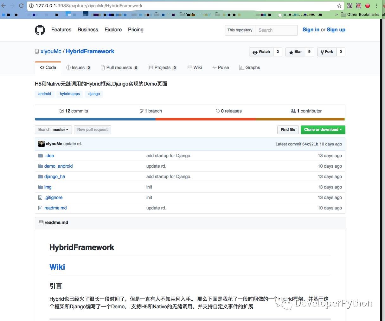Screen dimensions: 385x321
Task: Open the Wiki link in the readme
Action: 57,267
